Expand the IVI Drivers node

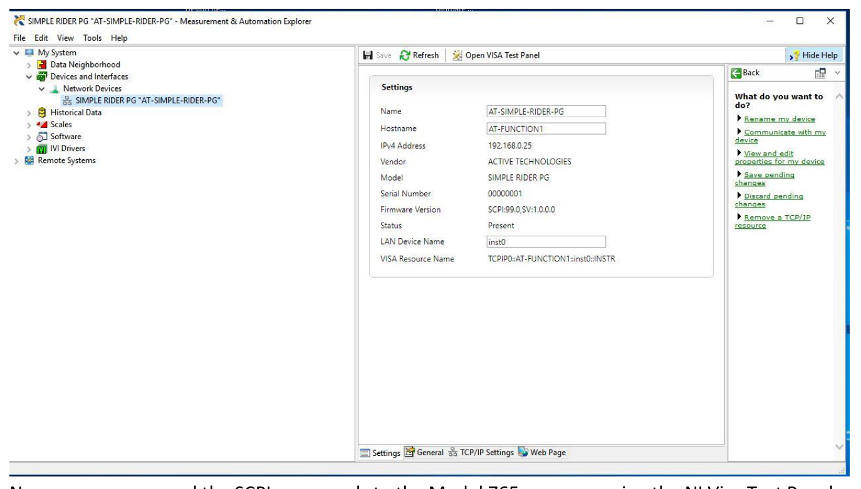(x=28, y=149)
